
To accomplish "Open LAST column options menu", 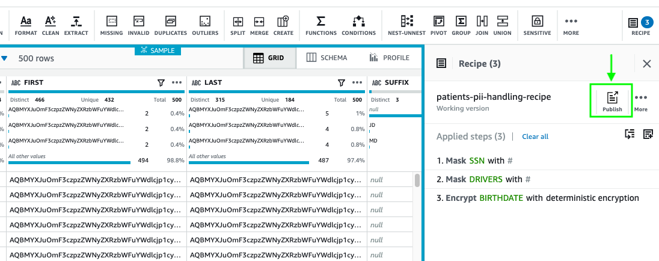I will (358, 83).
